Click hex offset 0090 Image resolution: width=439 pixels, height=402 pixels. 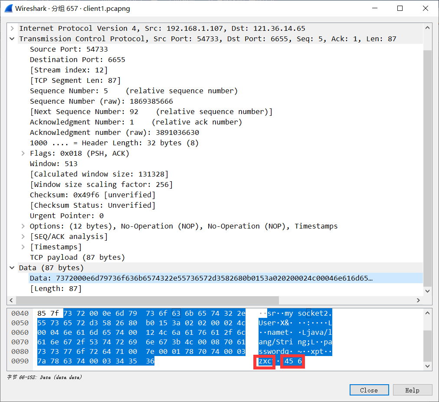click(x=20, y=361)
